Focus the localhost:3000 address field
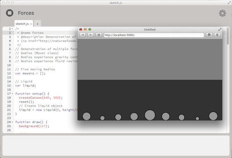This screenshot has width=232, height=158. coord(154,35)
